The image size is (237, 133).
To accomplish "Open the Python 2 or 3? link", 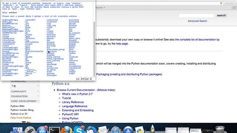I will click(x=19, y=114).
